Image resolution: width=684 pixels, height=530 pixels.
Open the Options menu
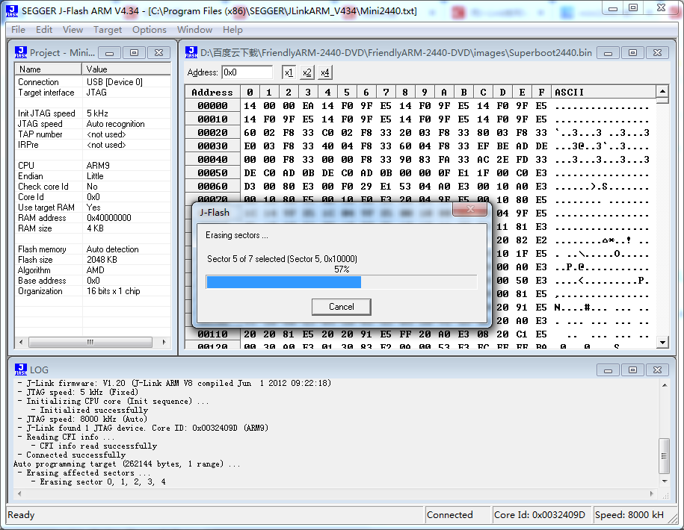[x=150, y=30]
